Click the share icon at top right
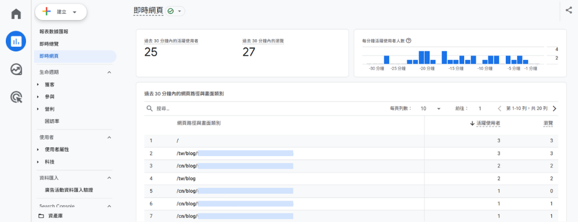Viewport: 578px width, 222px height. (569, 10)
